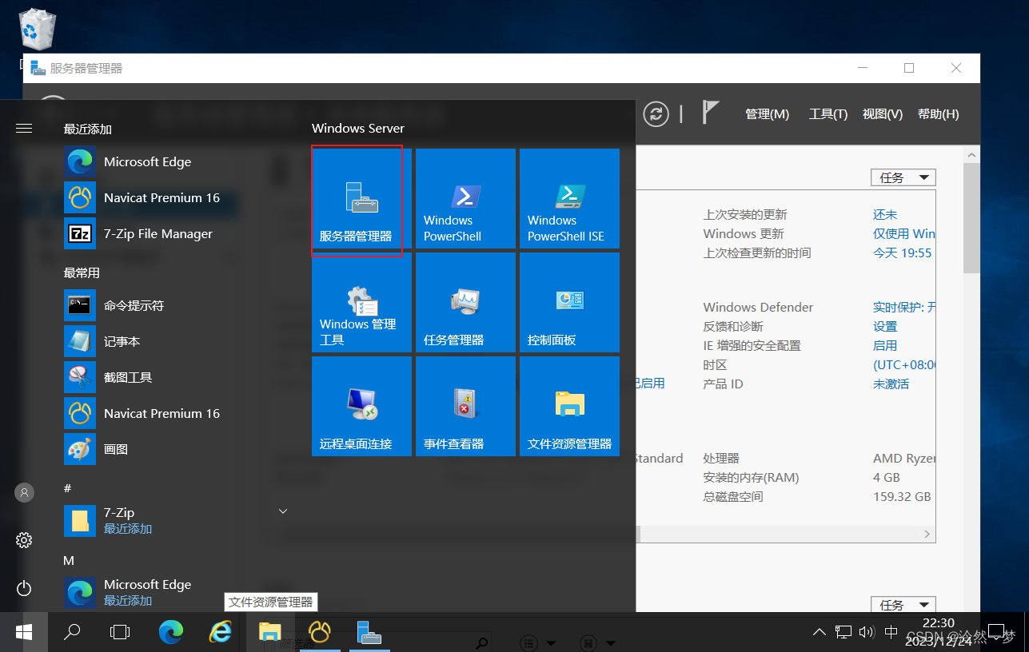
Task: Open 文件资源管理器 tile
Action: (x=569, y=406)
